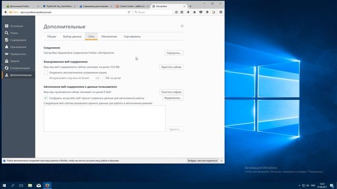337x189 pixels.
Task: Click Очистить сейчас for cached web content
Action: point(171,67)
